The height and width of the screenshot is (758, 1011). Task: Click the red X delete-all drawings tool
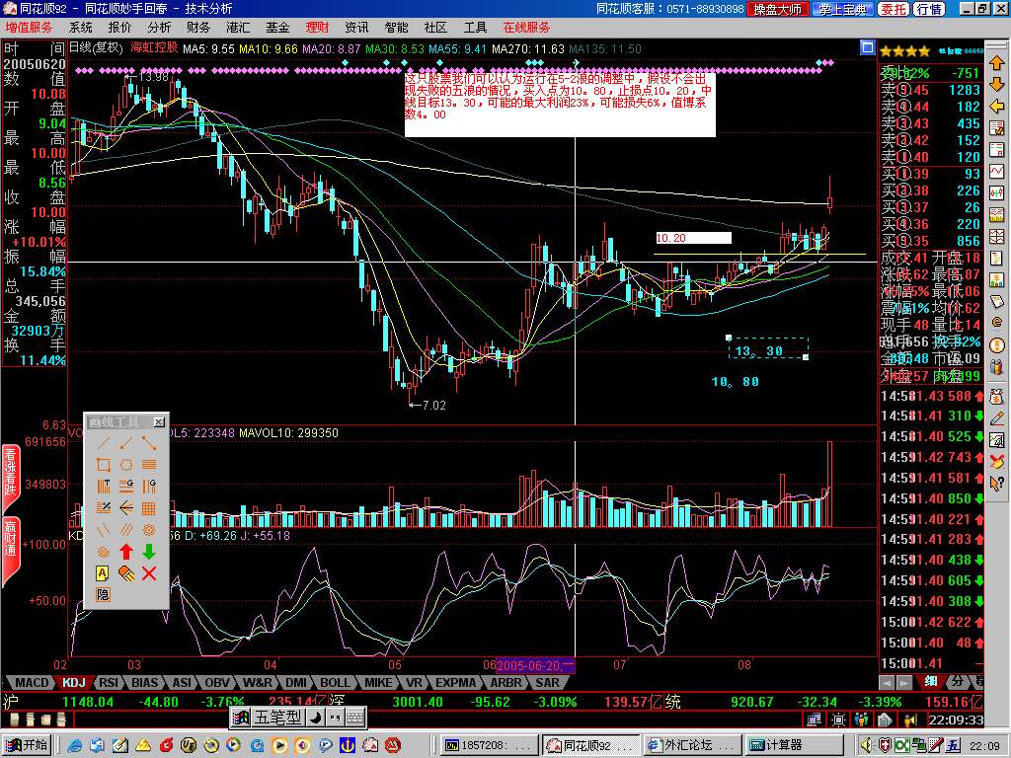point(149,573)
